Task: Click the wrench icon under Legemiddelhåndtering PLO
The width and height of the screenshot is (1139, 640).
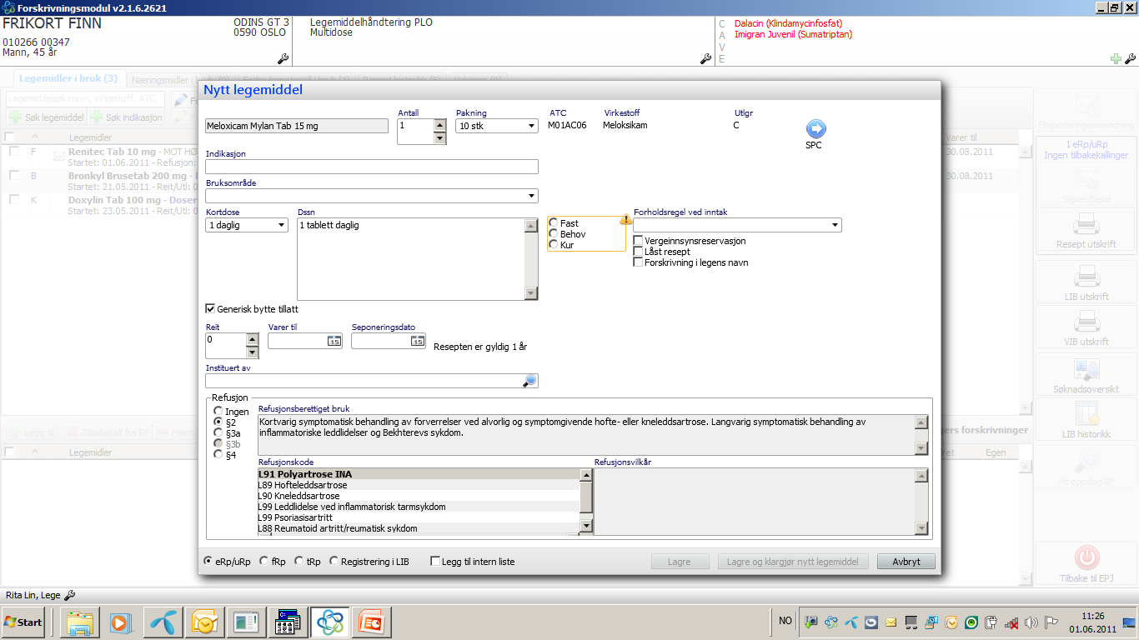Action: point(705,58)
